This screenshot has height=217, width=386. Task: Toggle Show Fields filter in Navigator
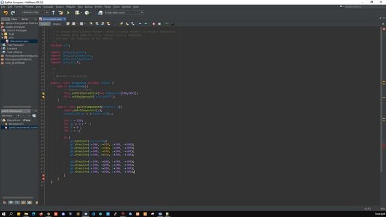[11, 203]
